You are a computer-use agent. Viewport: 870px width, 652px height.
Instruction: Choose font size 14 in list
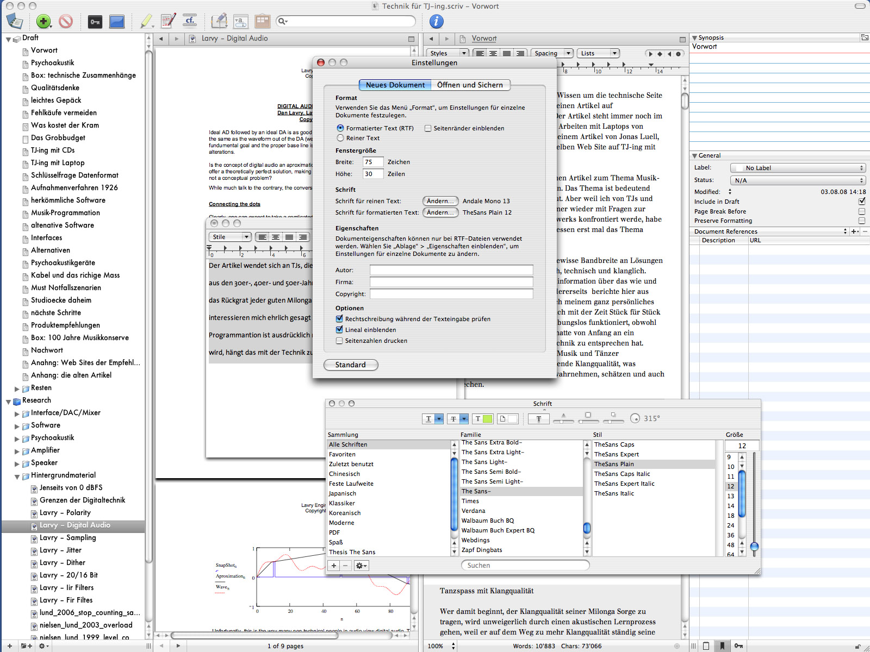tap(731, 506)
